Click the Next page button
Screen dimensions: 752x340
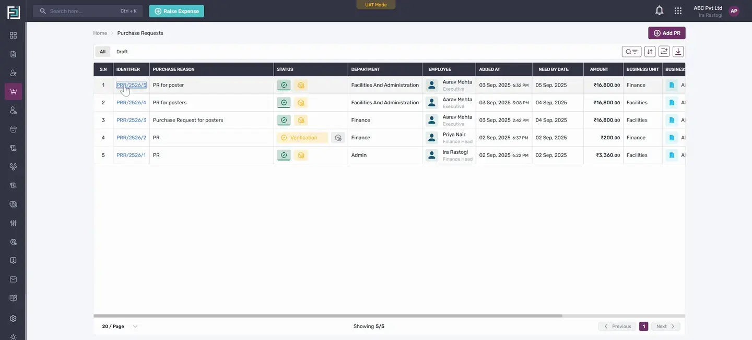click(x=666, y=326)
